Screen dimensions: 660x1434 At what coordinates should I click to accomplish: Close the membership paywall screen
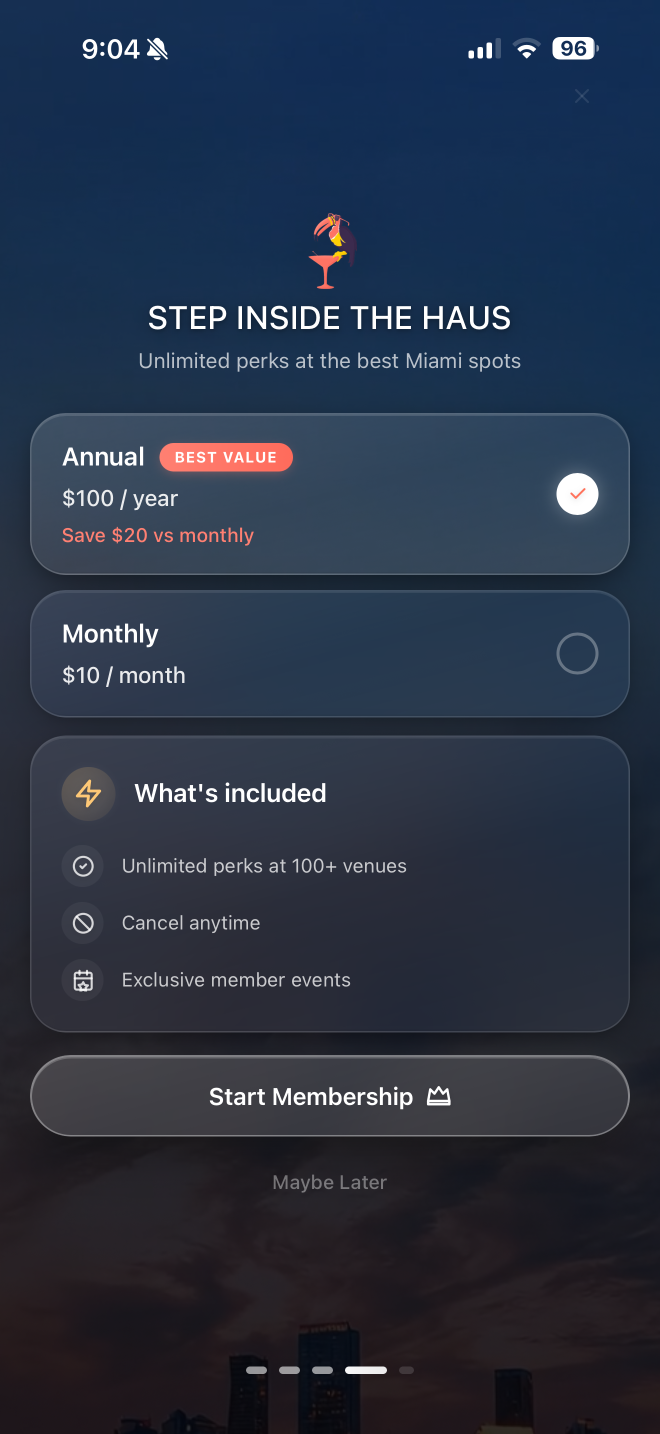(x=581, y=96)
